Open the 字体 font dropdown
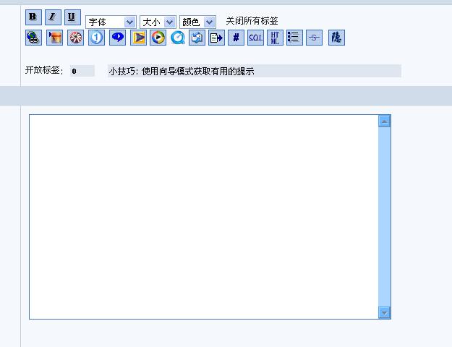The height and width of the screenshot is (347, 452). pos(110,22)
